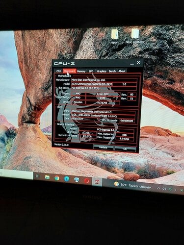Go to the Graphics tab

[102, 71]
